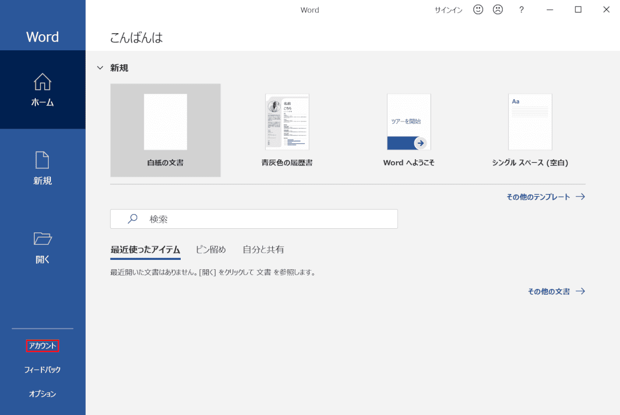Send a smile via happy face icon
This screenshot has height=415, width=620.
(478, 9)
